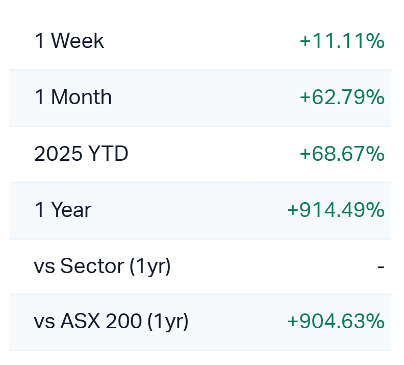Click the '1 Week' label
The height and width of the screenshot is (365, 404).
[69, 41]
